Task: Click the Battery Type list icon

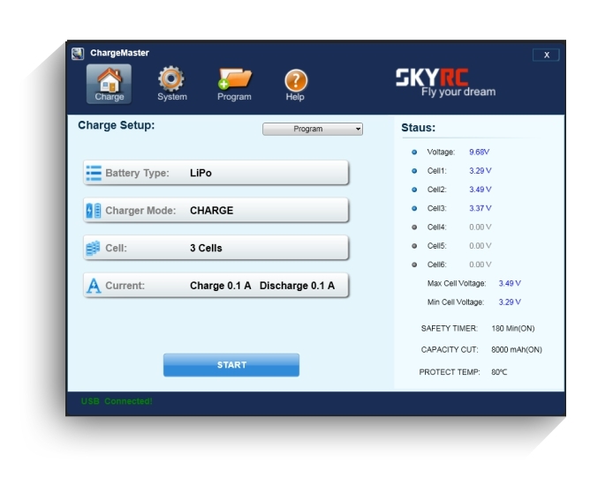Action: (94, 173)
